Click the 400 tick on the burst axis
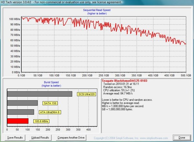 (89, 130)
